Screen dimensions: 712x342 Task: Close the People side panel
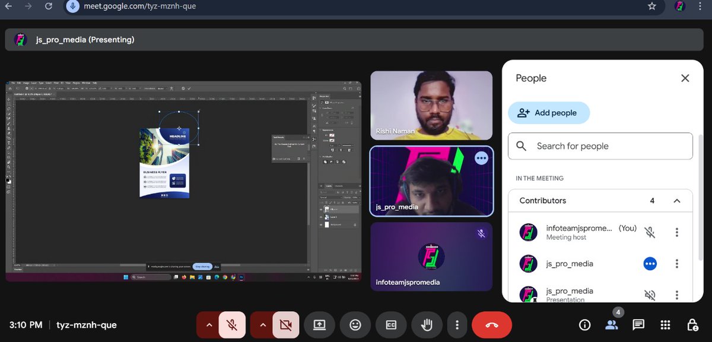coord(685,78)
